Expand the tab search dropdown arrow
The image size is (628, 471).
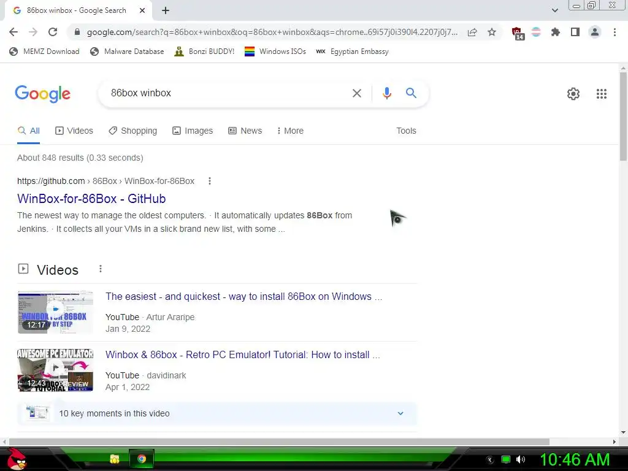554,10
